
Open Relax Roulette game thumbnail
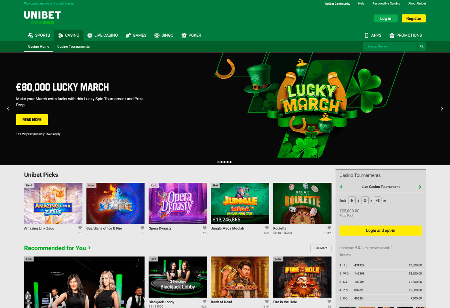(302, 203)
